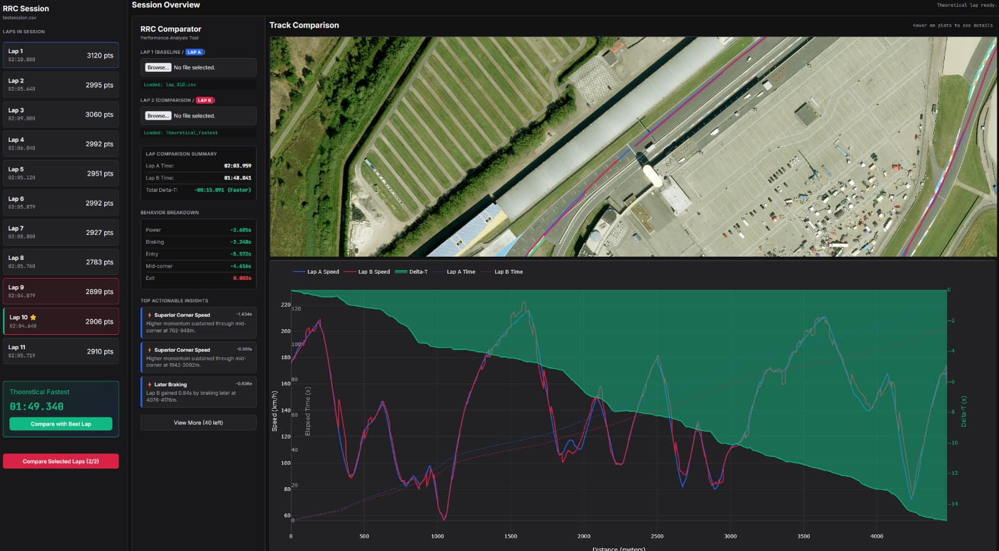Click lightning icon on first Superior Corner Speed insight
This screenshot has height=551, width=999.
tap(149, 315)
